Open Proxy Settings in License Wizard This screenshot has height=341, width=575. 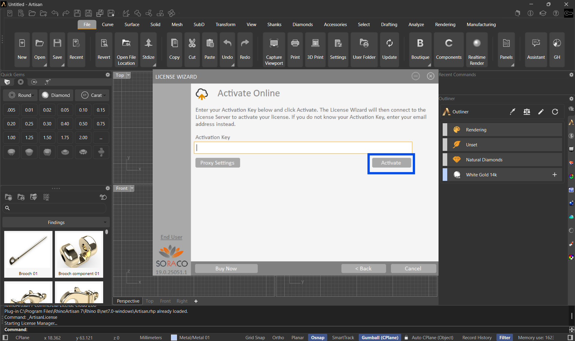217,163
